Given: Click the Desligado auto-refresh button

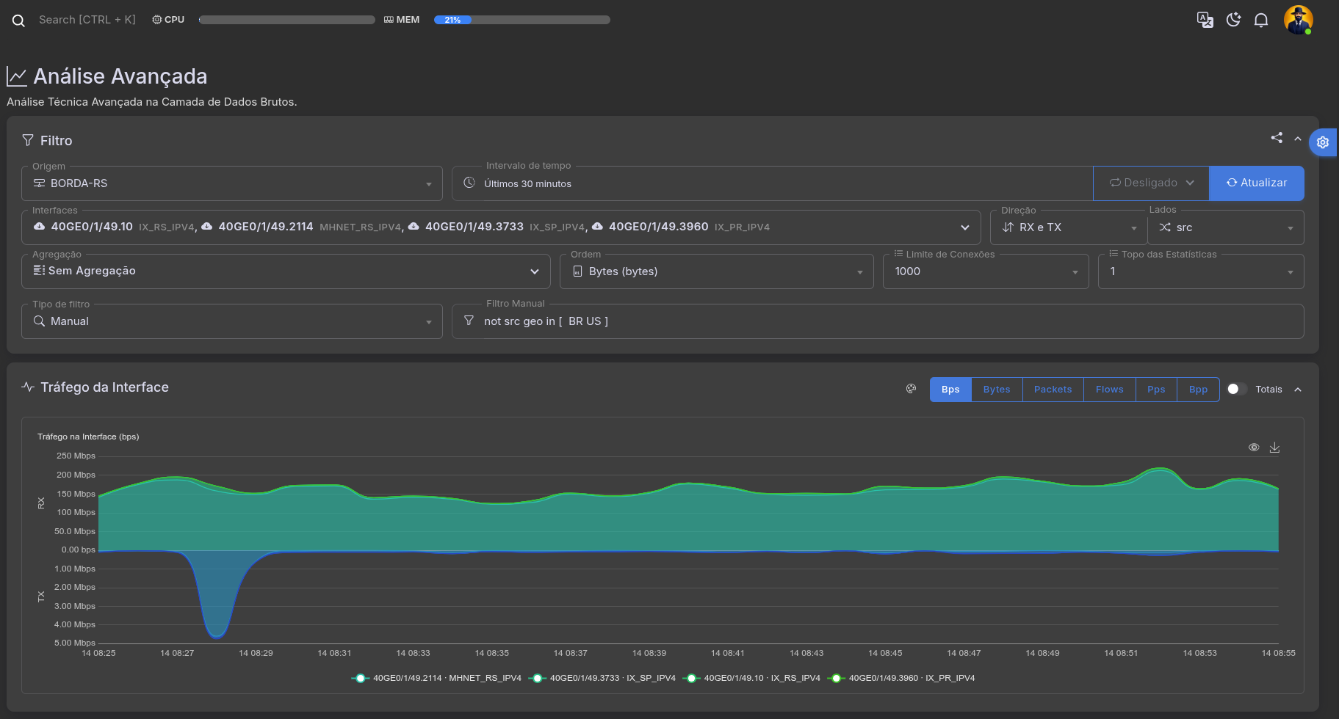Looking at the screenshot, I should 1151,183.
